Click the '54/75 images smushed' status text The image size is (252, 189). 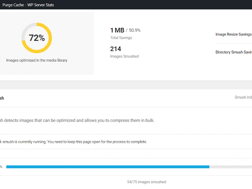click(147, 182)
